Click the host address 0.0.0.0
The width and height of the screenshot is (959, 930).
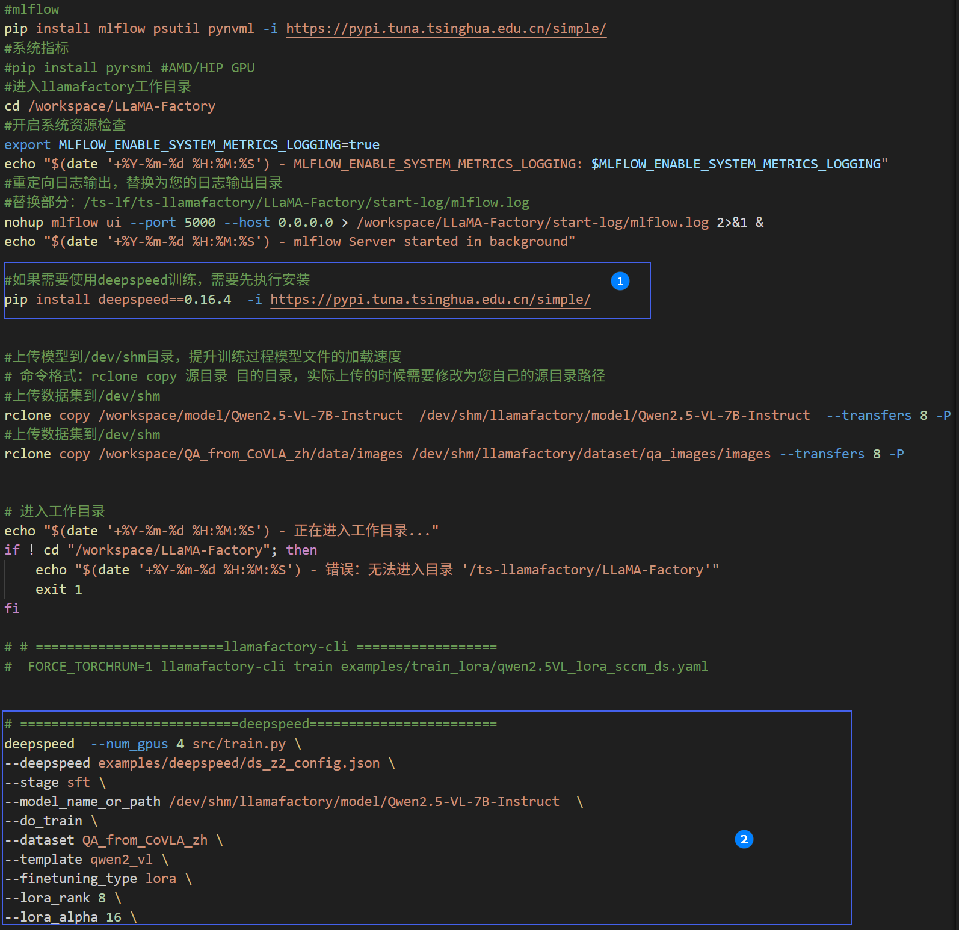(305, 223)
